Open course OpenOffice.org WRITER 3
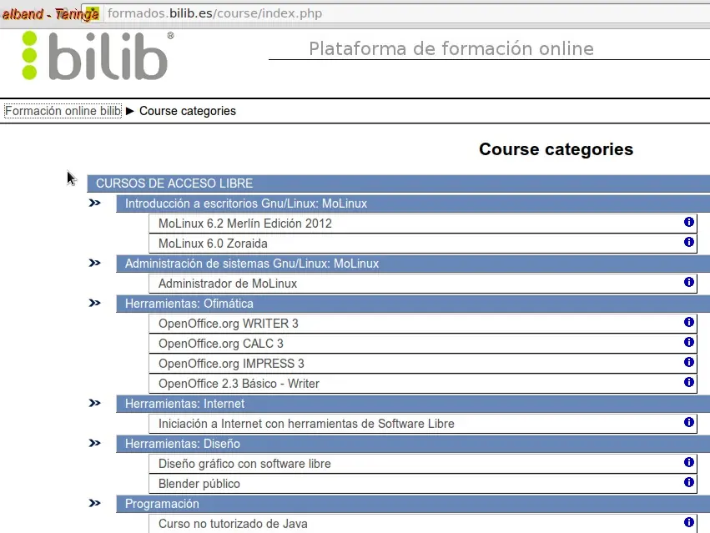Image resolution: width=710 pixels, height=533 pixels. pos(229,324)
